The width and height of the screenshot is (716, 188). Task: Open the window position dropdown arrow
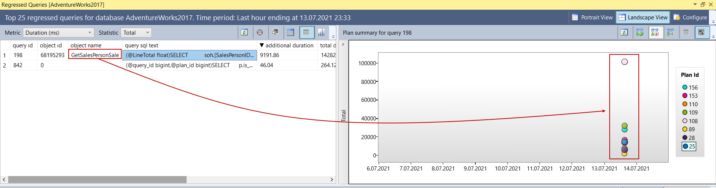click(x=695, y=4)
